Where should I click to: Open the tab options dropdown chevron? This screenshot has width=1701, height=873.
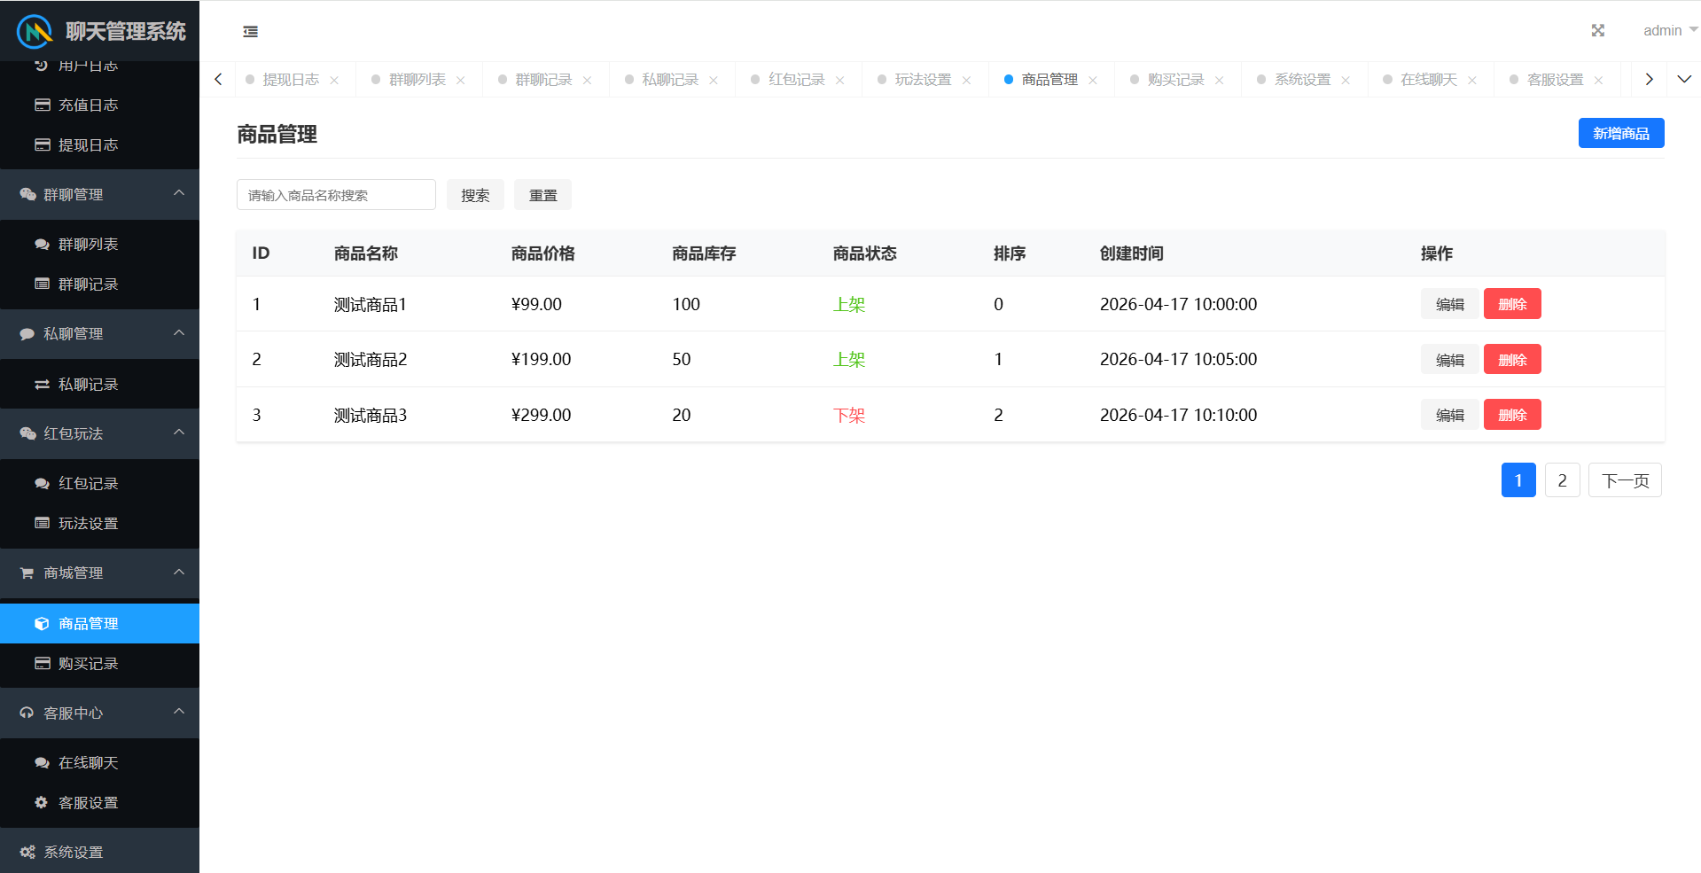click(1684, 80)
